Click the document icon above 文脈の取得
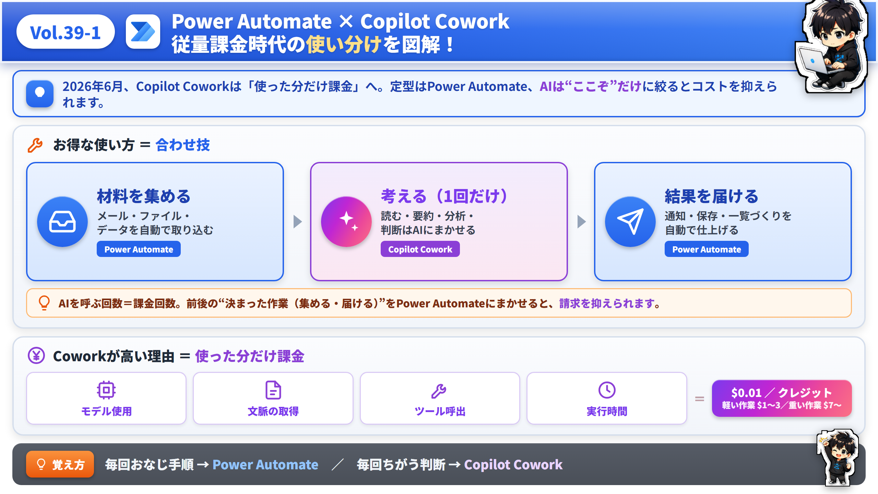Image resolution: width=878 pixels, height=494 pixels. pyautogui.click(x=273, y=390)
